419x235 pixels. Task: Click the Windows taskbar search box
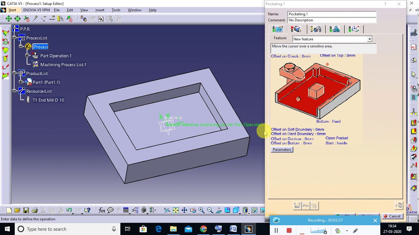[68, 229]
